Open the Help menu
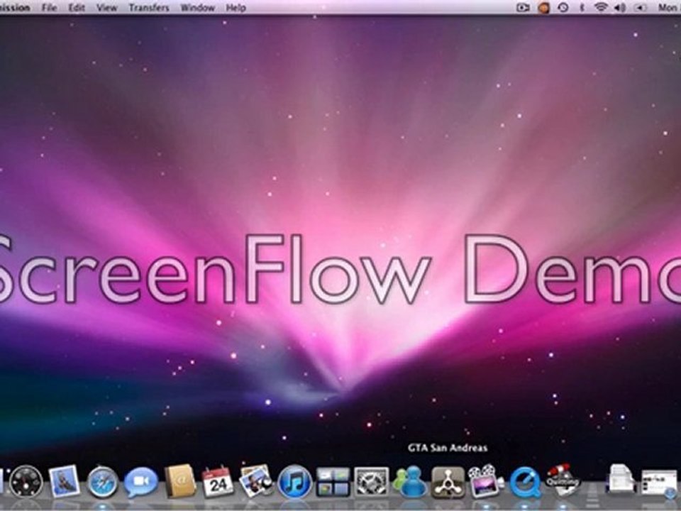The height and width of the screenshot is (511, 681). (x=236, y=8)
